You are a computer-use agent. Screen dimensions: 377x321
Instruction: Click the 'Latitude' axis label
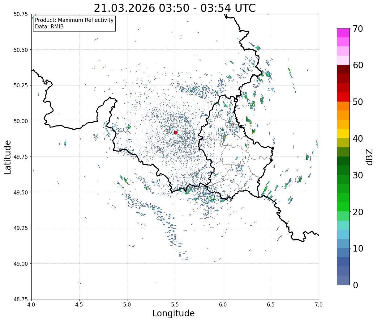8,157
